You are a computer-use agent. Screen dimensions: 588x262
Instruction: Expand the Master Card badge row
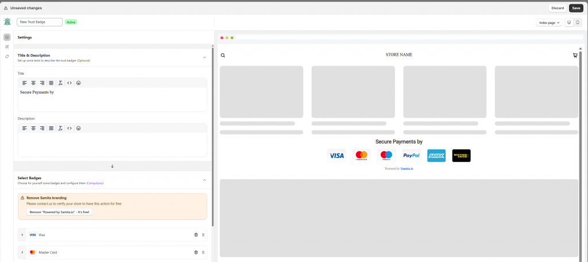[22, 253]
